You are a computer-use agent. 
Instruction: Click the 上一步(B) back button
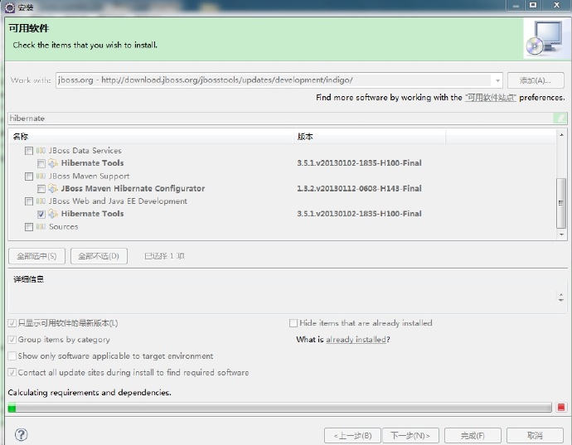[352, 436]
